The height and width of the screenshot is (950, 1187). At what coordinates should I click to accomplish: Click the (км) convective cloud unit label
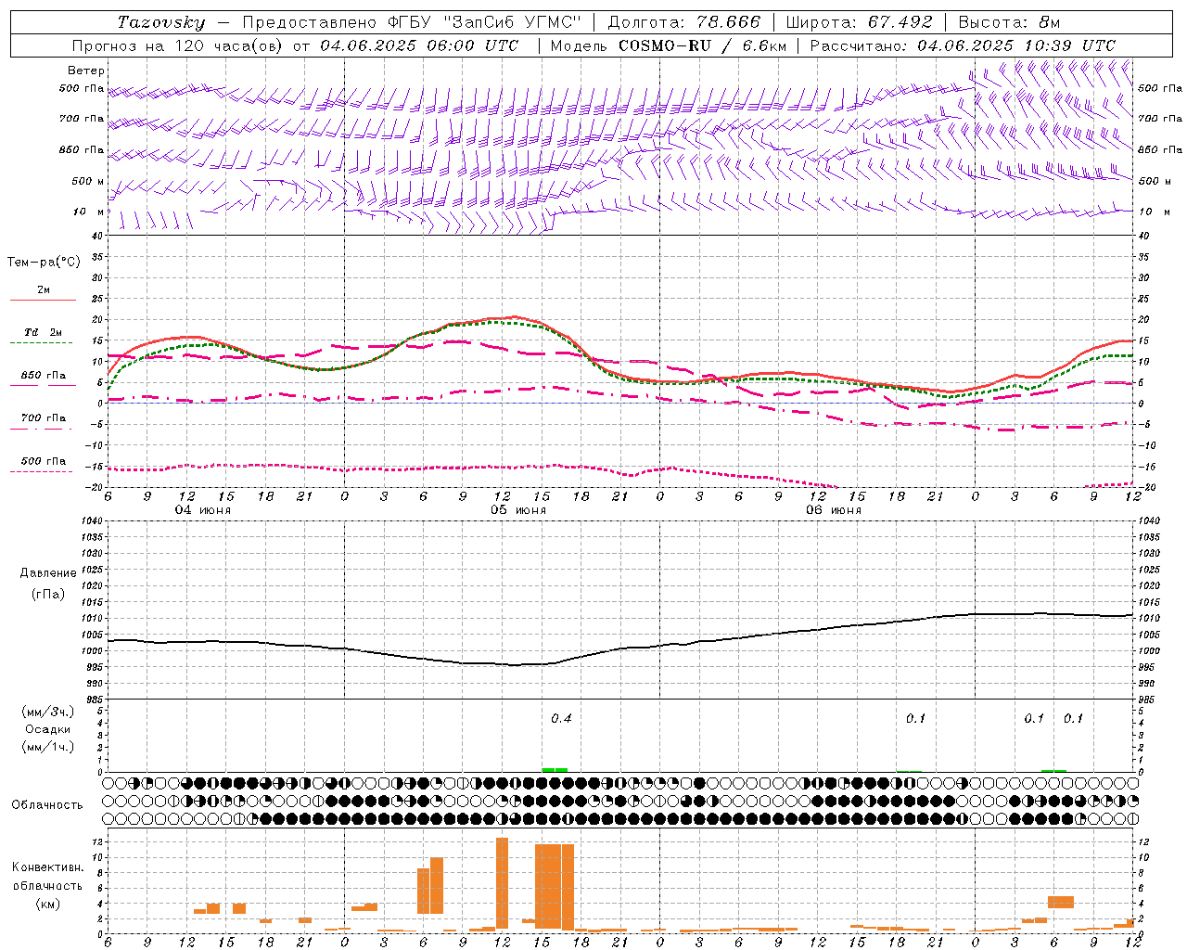pyautogui.click(x=48, y=904)
